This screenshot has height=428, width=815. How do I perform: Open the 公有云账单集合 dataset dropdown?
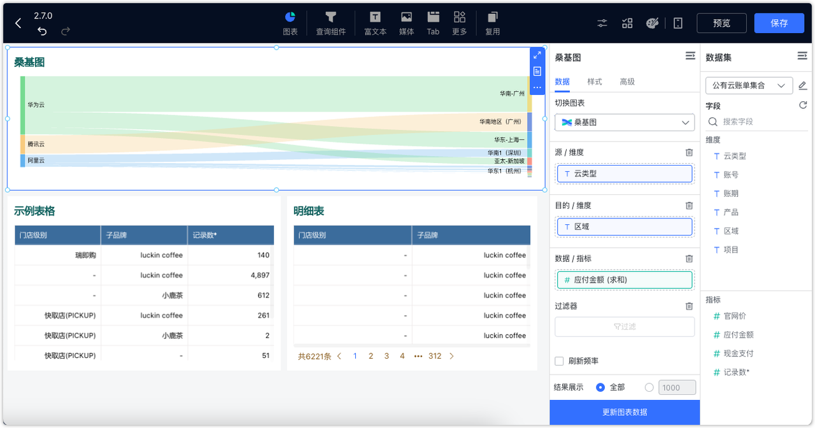pyautogui.click(x=749, y=85)
